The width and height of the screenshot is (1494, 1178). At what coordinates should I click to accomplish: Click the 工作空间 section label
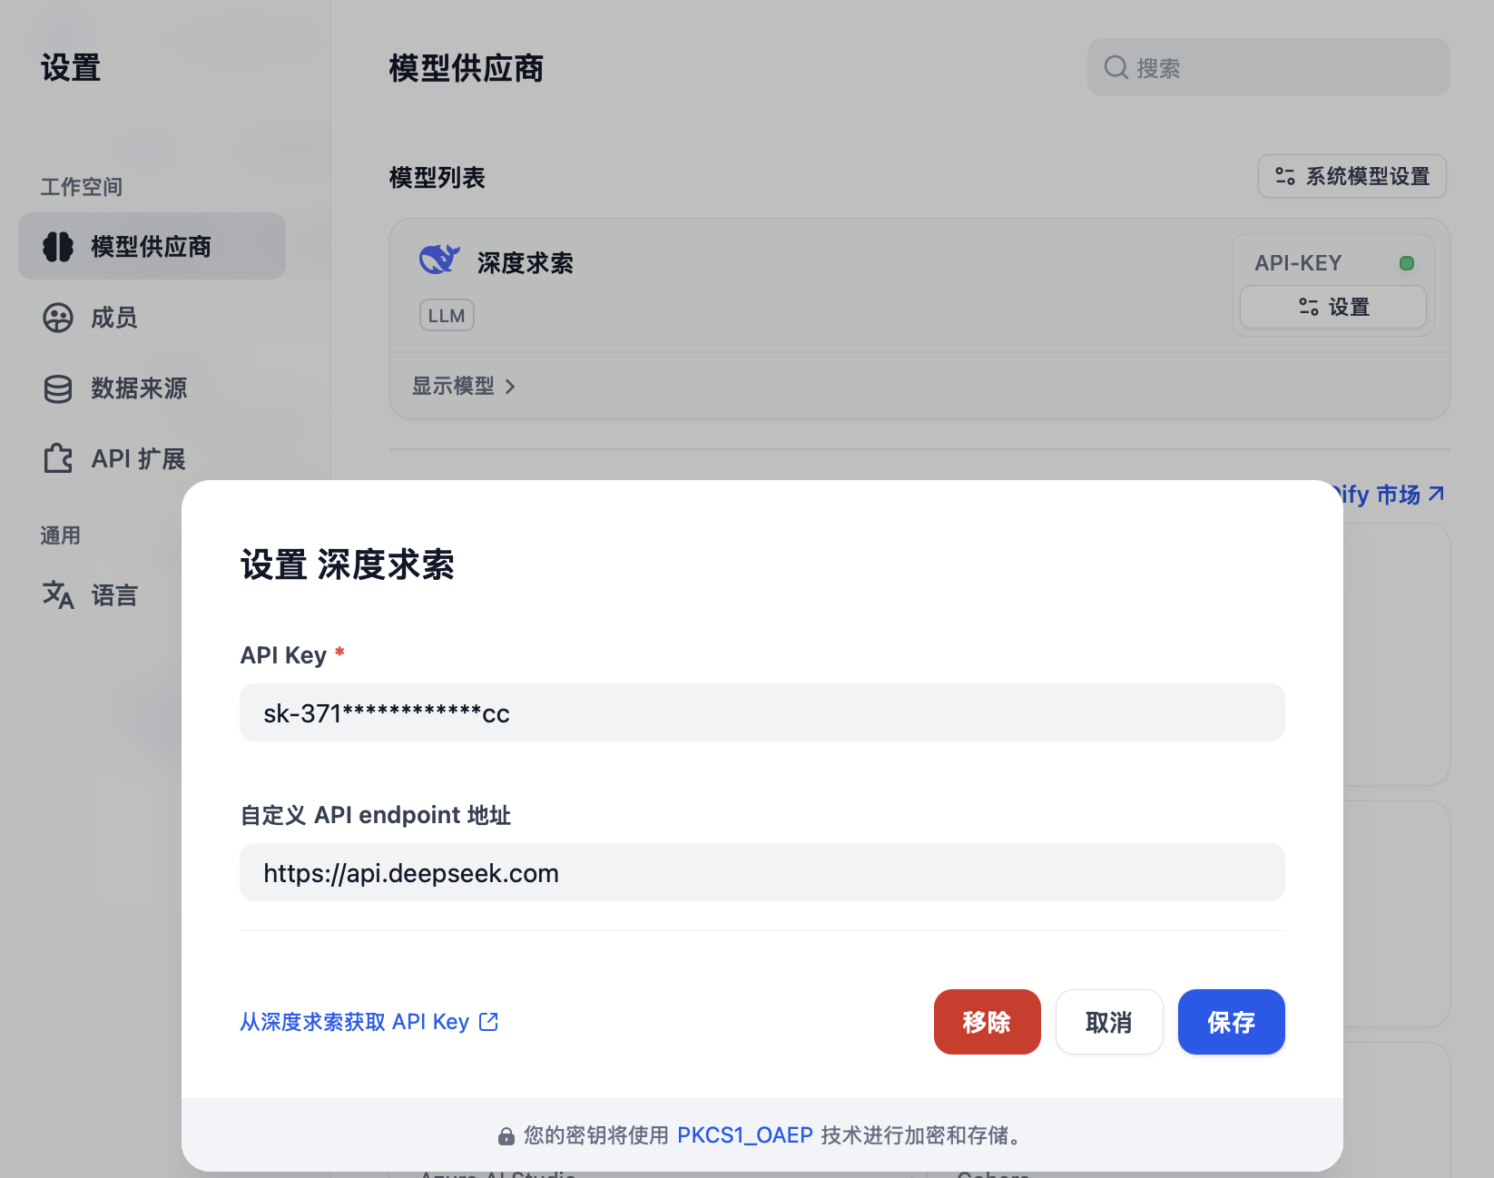coord(81,187)
